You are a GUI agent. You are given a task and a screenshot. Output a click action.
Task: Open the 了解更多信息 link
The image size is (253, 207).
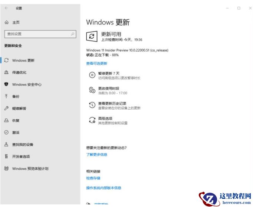coord(97,155)
